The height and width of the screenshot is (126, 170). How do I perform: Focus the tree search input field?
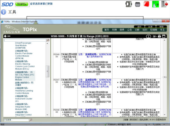pos(25,40)
